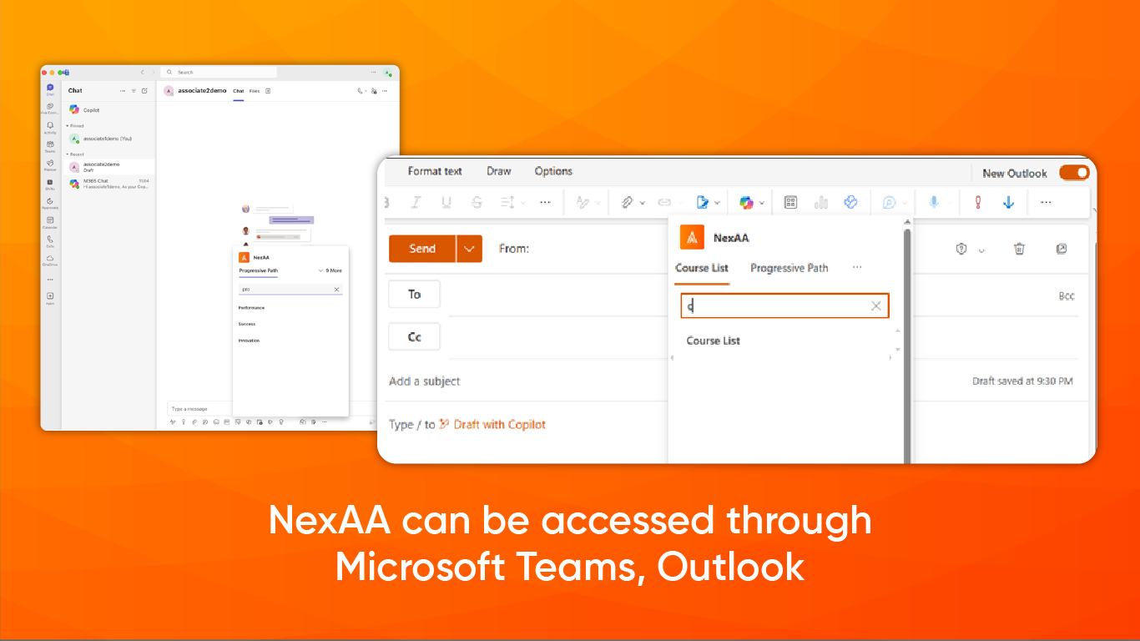Viewport: 1140px width, 641px height.
Task: Expand the 9 More tabs in Teams NexAA
Action: 330,270
